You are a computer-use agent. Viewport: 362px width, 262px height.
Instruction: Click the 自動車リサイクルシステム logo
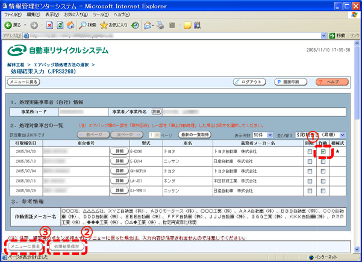pyautogui.click(x=58, y=51)
